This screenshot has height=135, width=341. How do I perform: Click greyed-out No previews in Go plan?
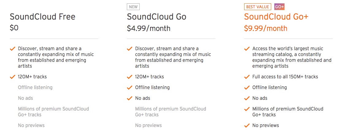[149, 125]
